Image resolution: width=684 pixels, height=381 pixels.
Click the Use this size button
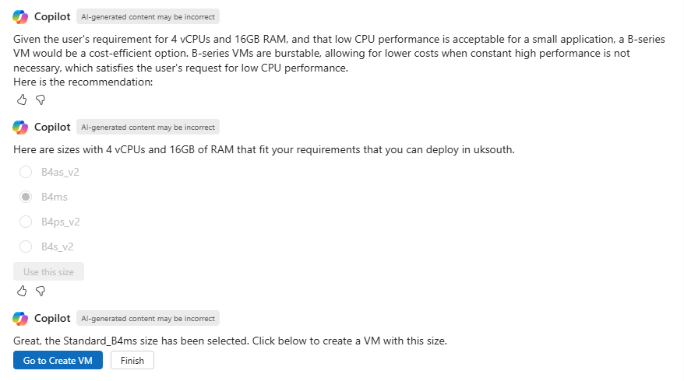tap(48, 272)
